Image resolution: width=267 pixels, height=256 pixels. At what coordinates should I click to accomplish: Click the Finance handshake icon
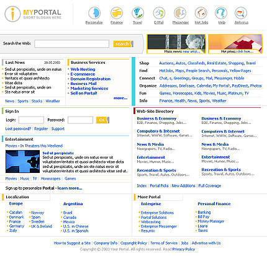click(117, 13)
